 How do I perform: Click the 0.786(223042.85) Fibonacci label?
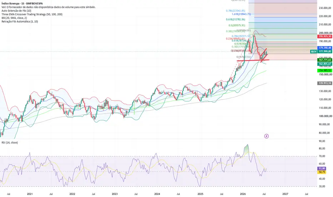tap(235, 11)
